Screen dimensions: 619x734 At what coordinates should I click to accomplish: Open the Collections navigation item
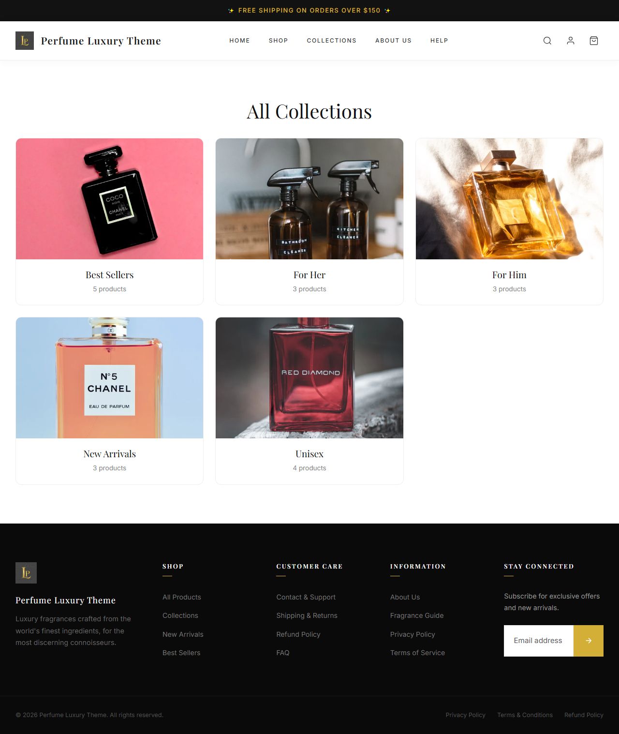(331, 41)
